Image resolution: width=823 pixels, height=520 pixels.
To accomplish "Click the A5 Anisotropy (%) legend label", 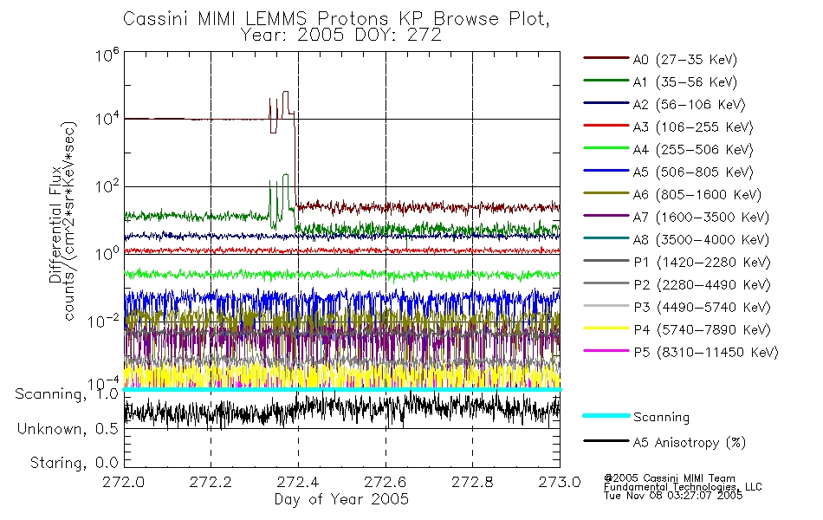I will coord(690,443).
